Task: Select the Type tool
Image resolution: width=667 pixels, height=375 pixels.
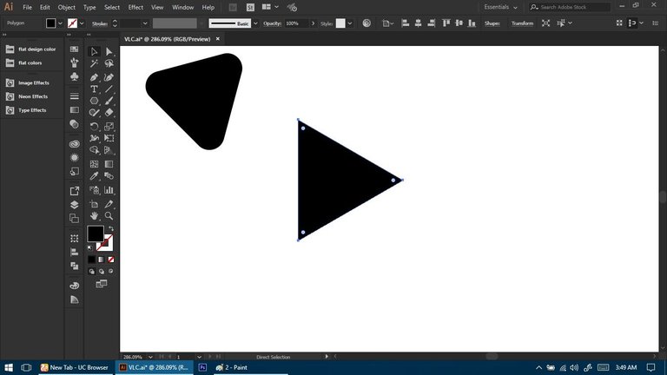Action: click(x=94, y=89)
